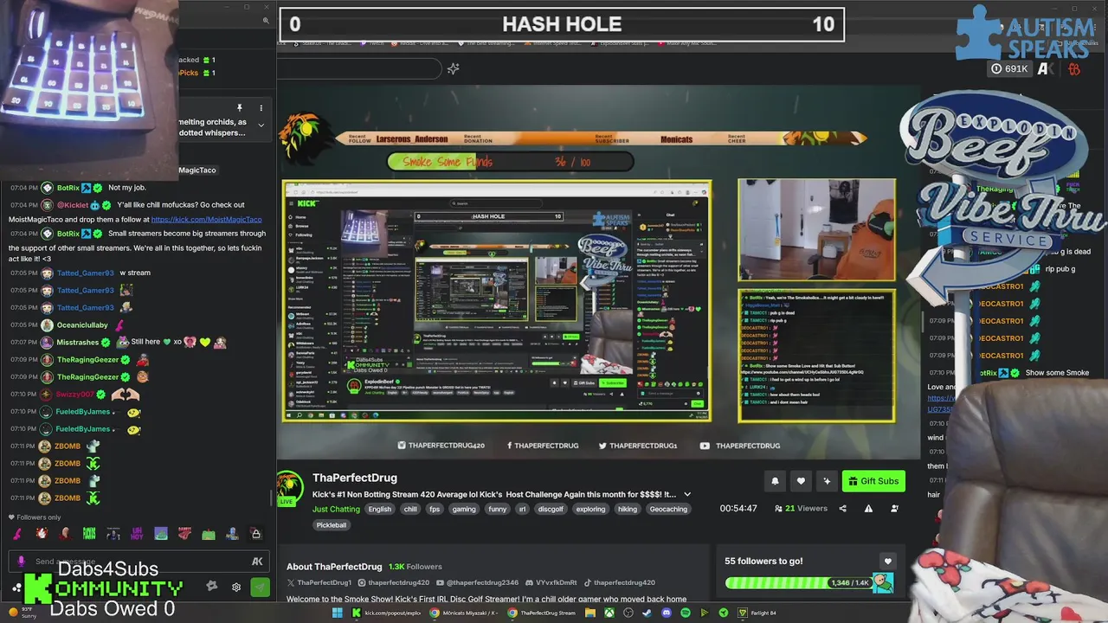Switch to ThaPerfectDrug Stream Chrome taskbar item
This screenshot has width=1108, height=623.
coord(542,613)
